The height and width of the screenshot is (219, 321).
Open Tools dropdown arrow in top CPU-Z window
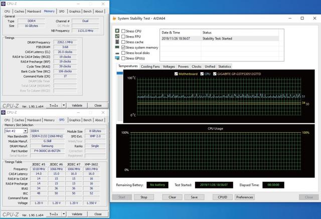click(64, 106)
